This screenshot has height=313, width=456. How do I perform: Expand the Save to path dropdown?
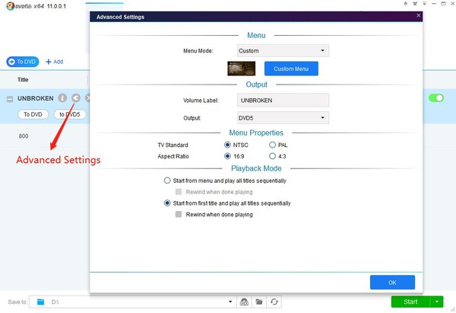coord(230,302)
